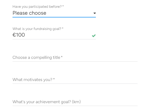Focus the achievement goal (km) field
Viewport: 147px width, 109px height.
pos(75,102)
